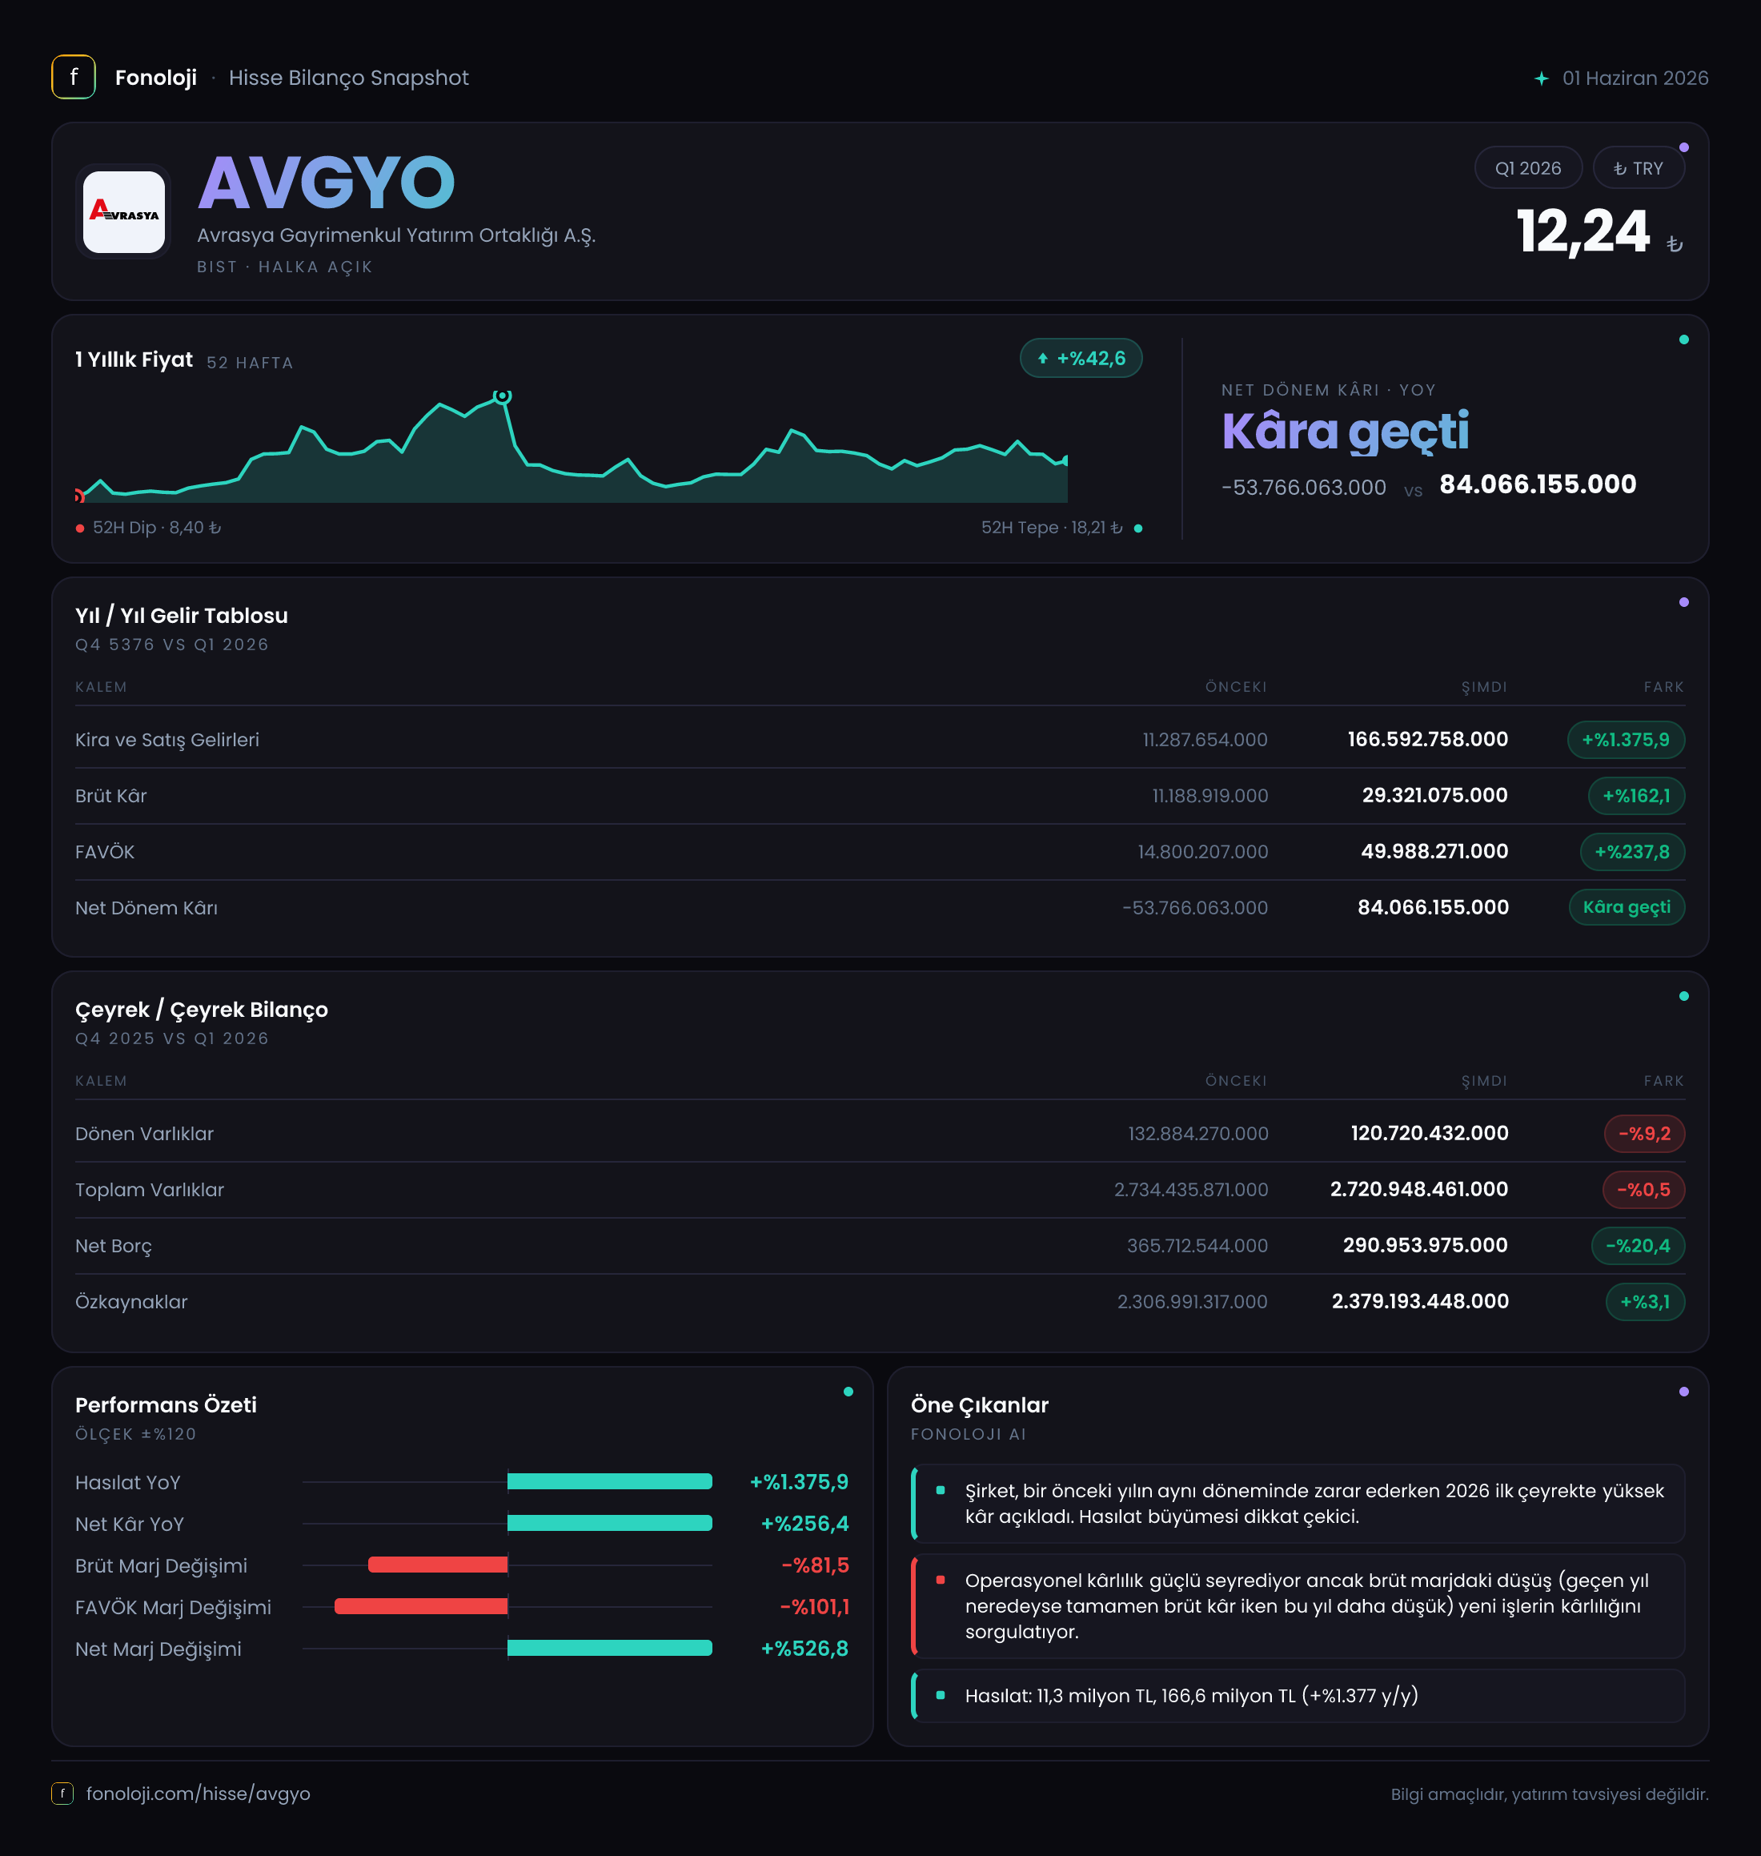The width and height of the screenshot is (1761, 1856).
Task: Click the Fonoloji brand name in the header
Action: [x=156, y=78]
